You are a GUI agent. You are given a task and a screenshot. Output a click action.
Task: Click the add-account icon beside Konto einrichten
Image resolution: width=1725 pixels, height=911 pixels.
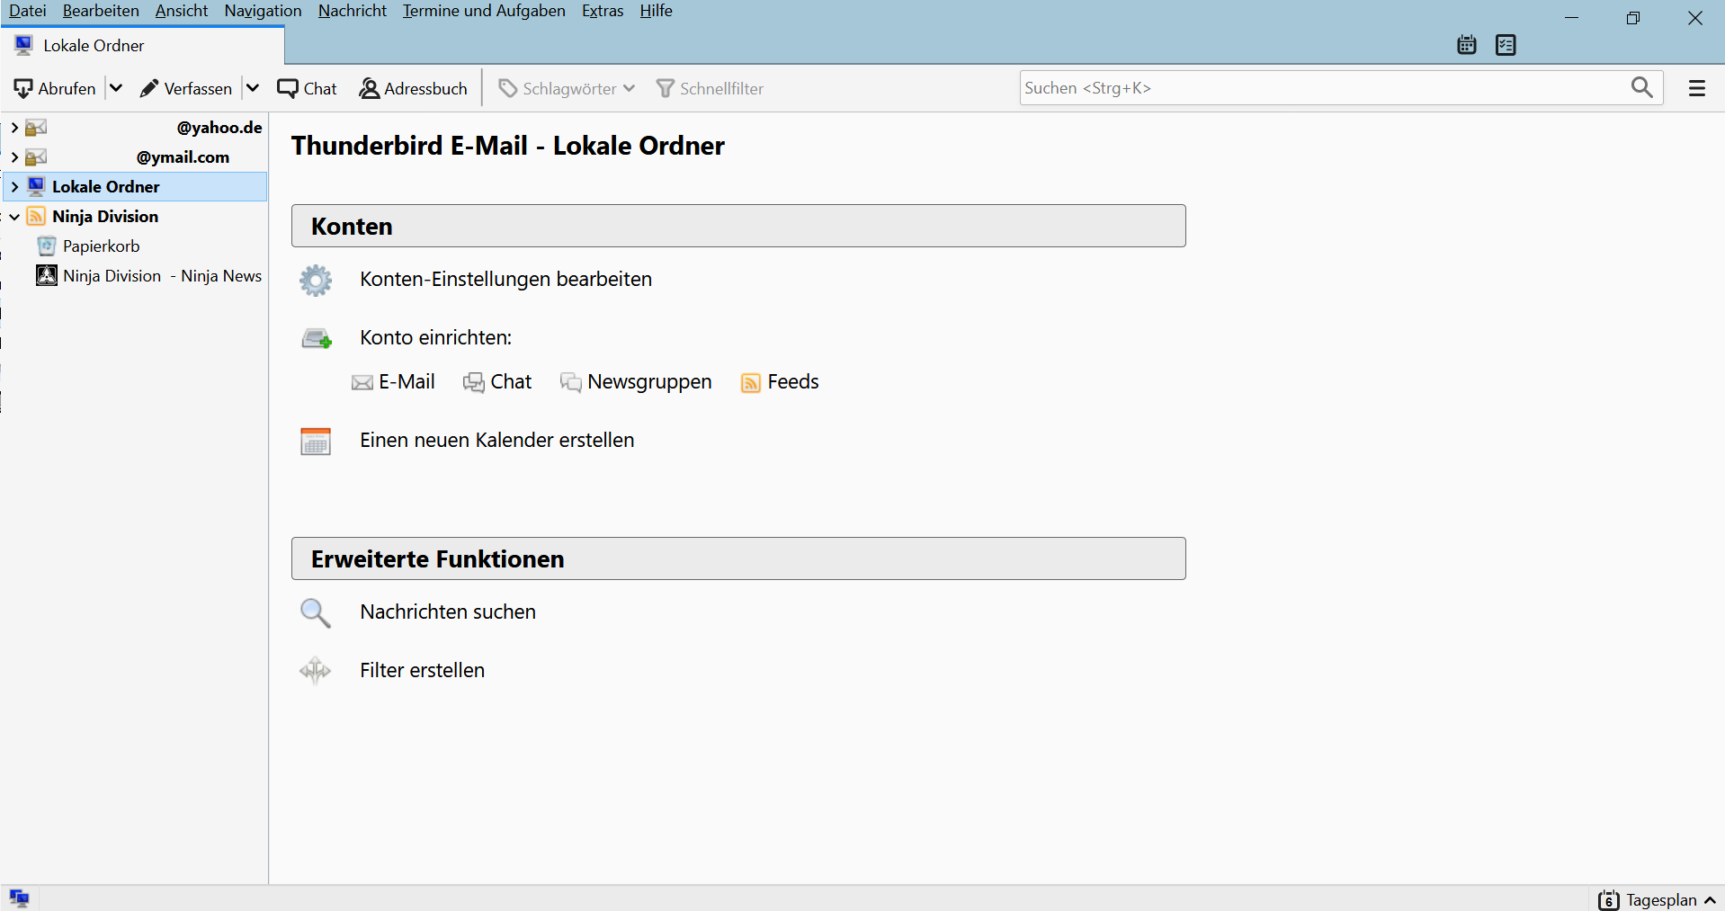click(x=316, y=338)
